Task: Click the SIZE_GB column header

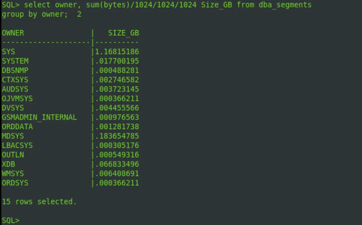Action: point(124,33)
